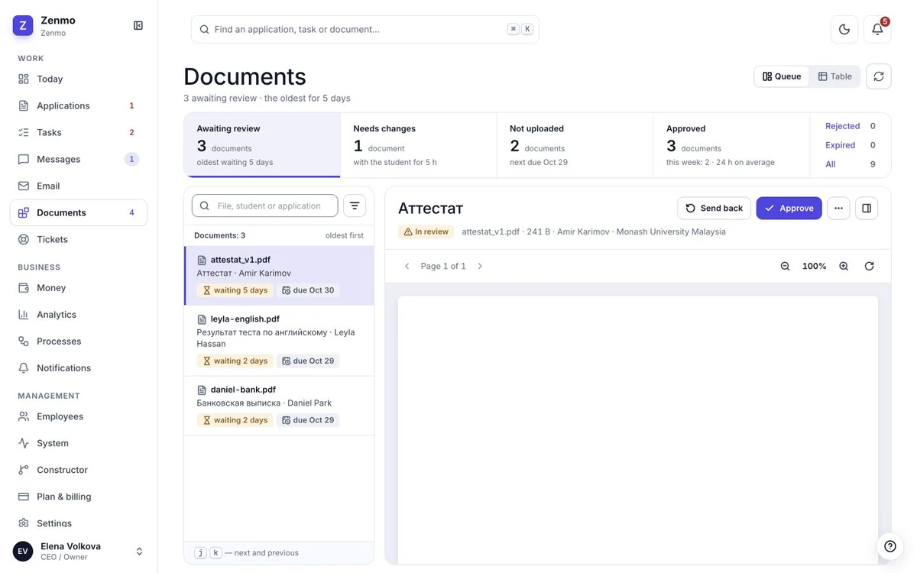Viewport: 917px width, 573px height.
Task: Select leyla-english.pdf in the queue
Action: pos(279,341)
